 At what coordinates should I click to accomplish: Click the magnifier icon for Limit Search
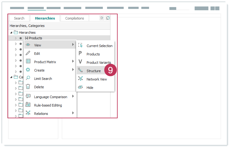pyautogui.click(x=28, y=78)
